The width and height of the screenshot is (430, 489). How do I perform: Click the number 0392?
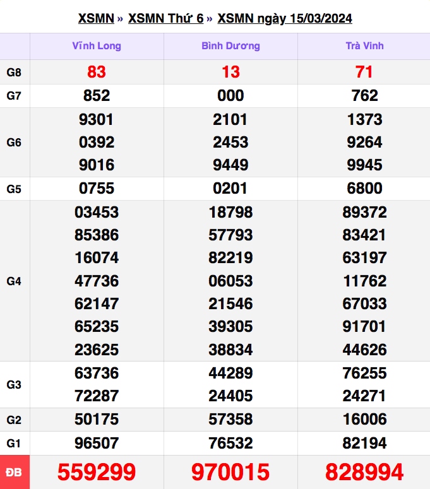tap(97, 142)
